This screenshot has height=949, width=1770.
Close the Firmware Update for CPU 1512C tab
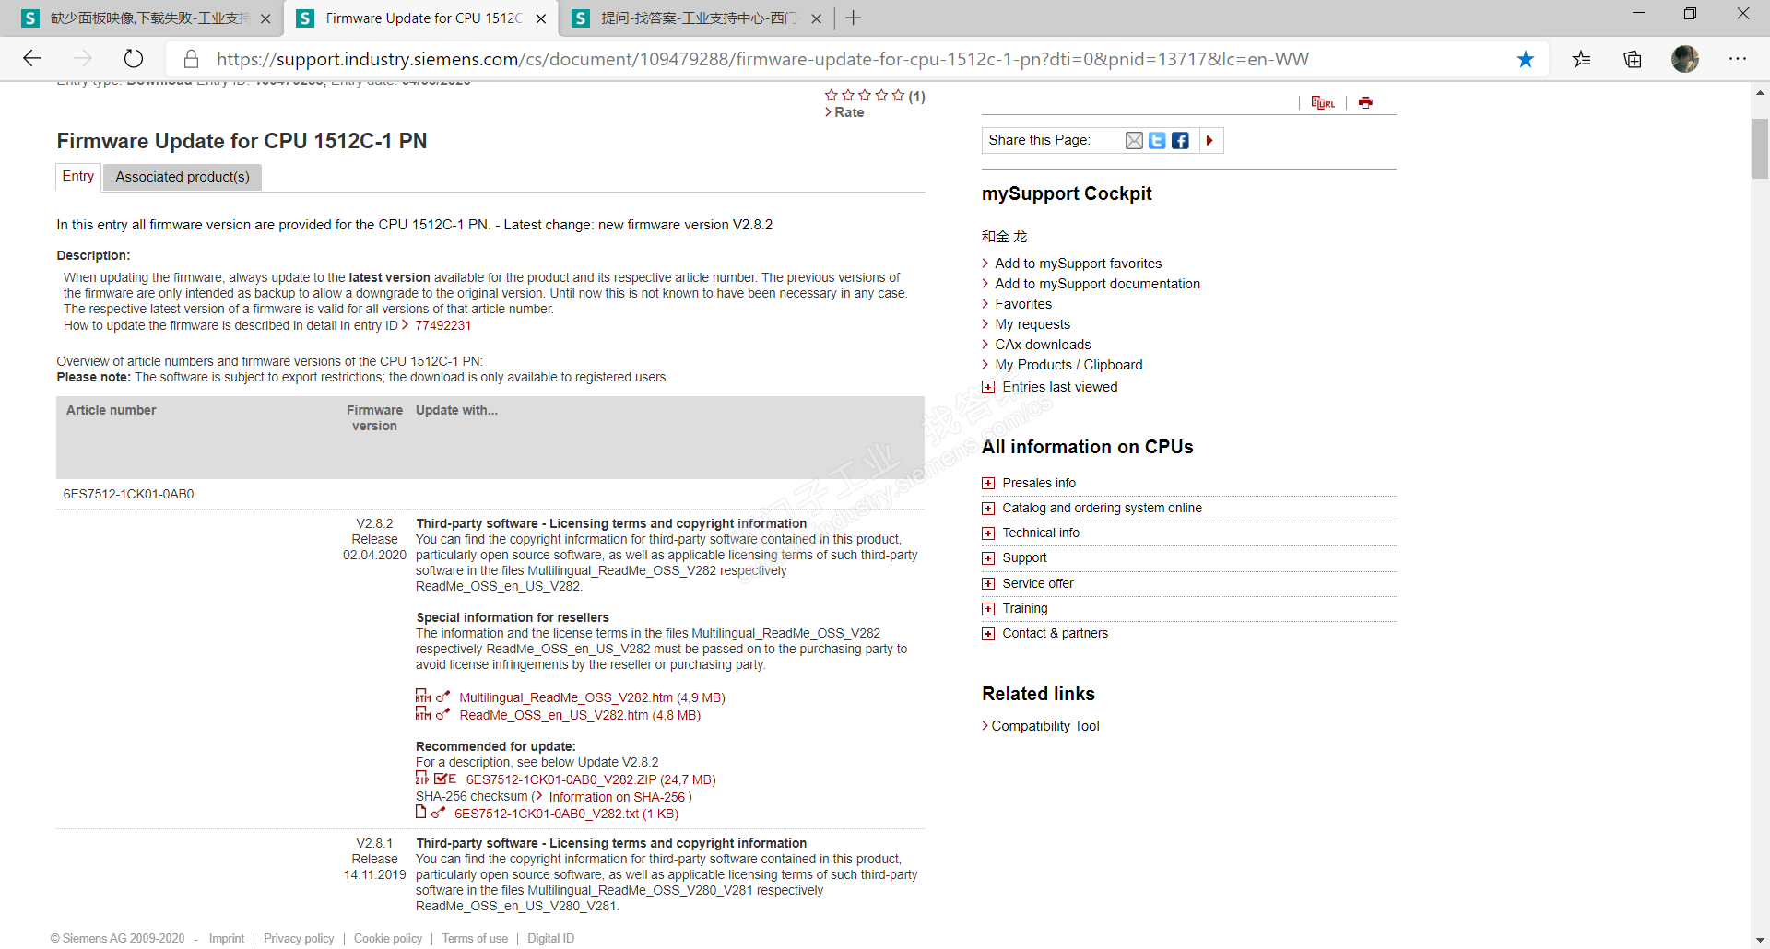(x=541, y=18)
